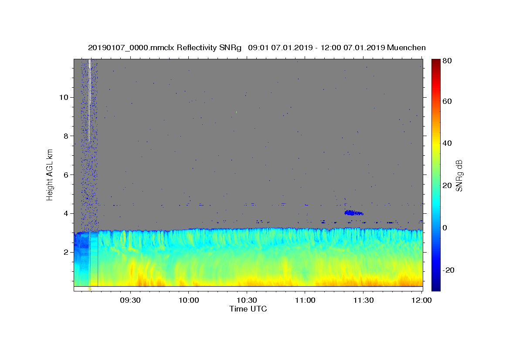
Task: Click the dark blue bottom of colorbar
Action: coord(436,287)
